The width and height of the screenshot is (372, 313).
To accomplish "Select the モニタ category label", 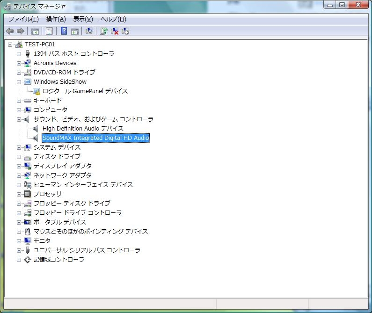I will pyautogui.click(x=42, y=241).
